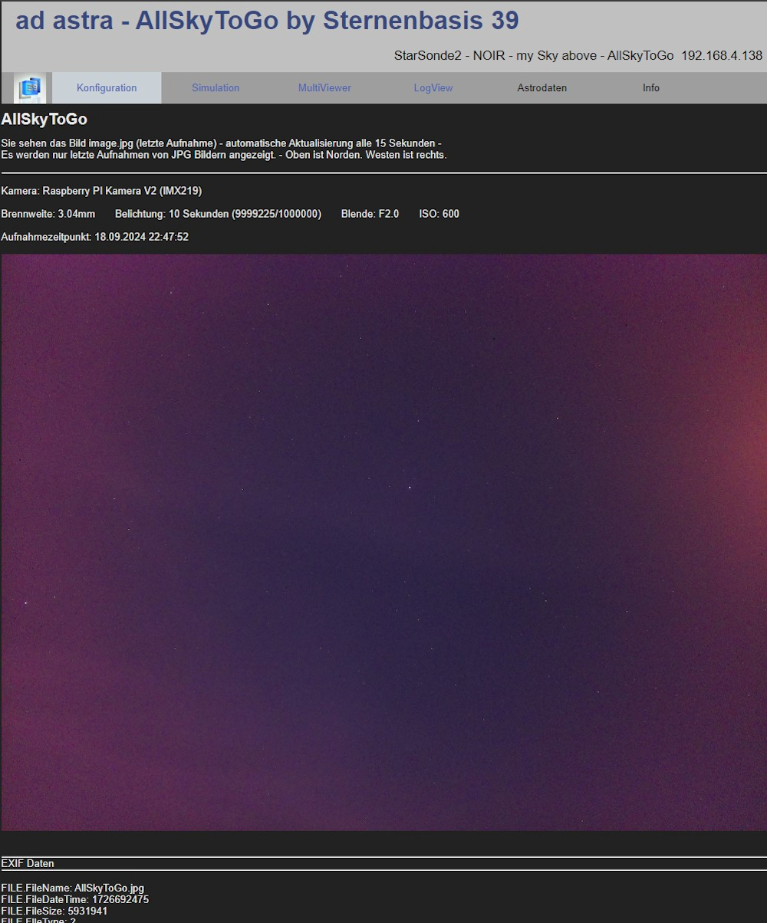Image resolution: width=767 pixels, height=923 pixels.
Task: Open the Info menu item
Action: tap(651, 88)
